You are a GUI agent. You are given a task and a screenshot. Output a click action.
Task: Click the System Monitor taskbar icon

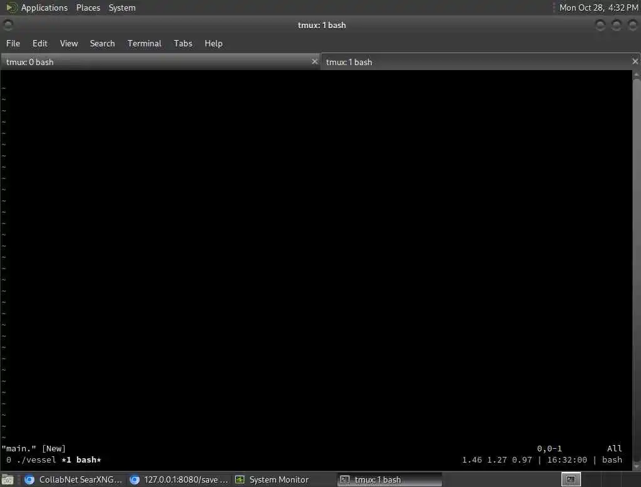tap(240, 479)
